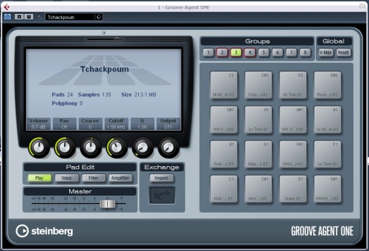Click the Steinberg logo

(x=44, y=231)
